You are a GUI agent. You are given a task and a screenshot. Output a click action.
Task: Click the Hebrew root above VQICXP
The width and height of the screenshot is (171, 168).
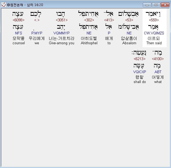coord(139,66)
